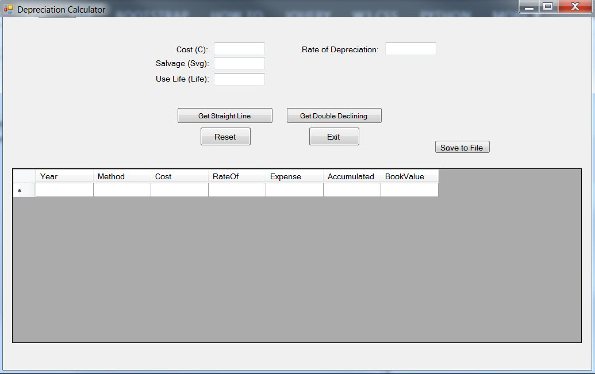Click inside the Cost (C) input field
Viewport: 595px width, 374px height.
click(239, 49)
